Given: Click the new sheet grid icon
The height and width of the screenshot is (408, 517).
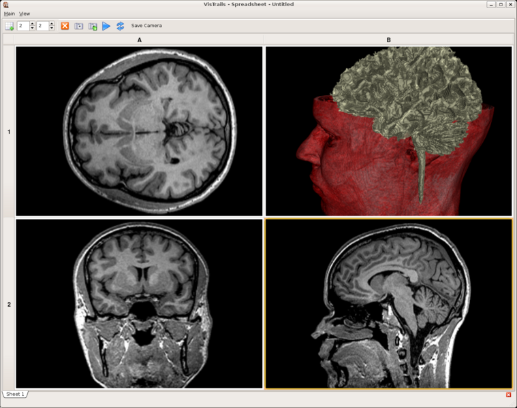Looking at the screenshot, I should pos(10,26).
